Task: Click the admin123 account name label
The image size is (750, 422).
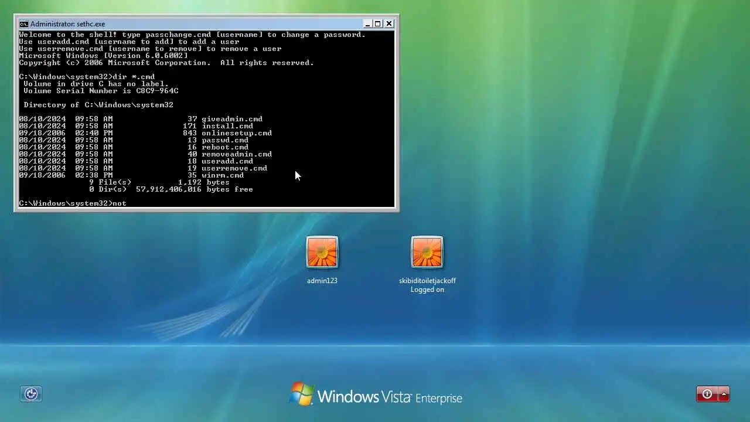Action: coord(322,281)
